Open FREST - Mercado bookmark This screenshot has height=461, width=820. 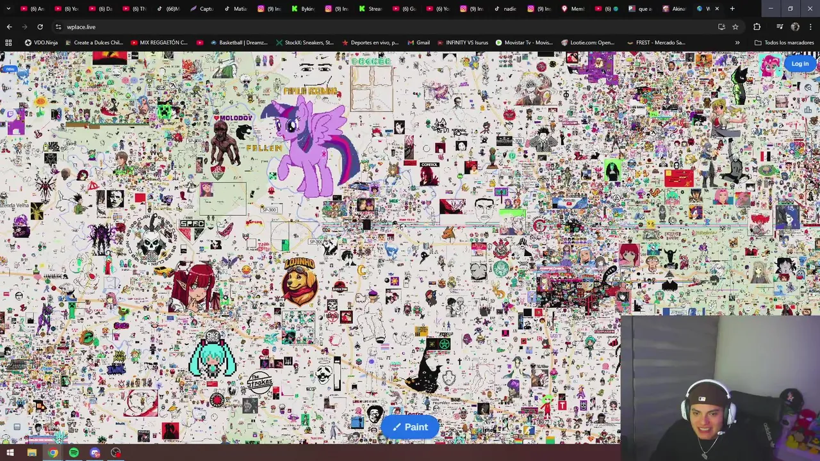coord(655,43)
